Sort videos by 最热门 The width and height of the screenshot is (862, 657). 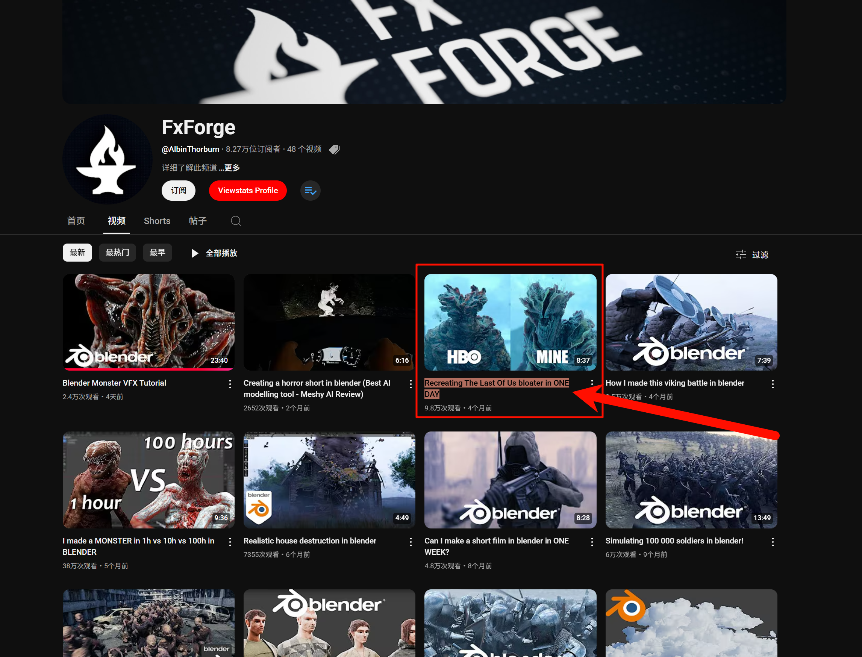(x=117, y=253)
